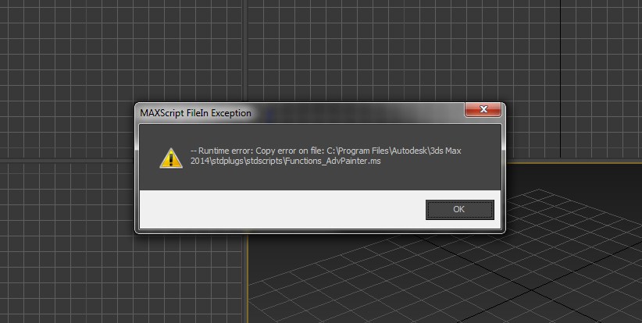
Task: Click OK in the MAXScript exception dialog
Action: point(460,209)
